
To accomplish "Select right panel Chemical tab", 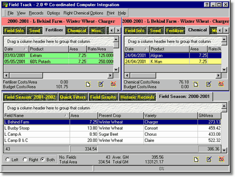I will (x=198, y=30).
